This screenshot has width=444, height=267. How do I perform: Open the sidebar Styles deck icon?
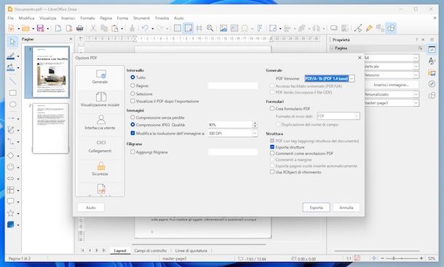[432, 61]
